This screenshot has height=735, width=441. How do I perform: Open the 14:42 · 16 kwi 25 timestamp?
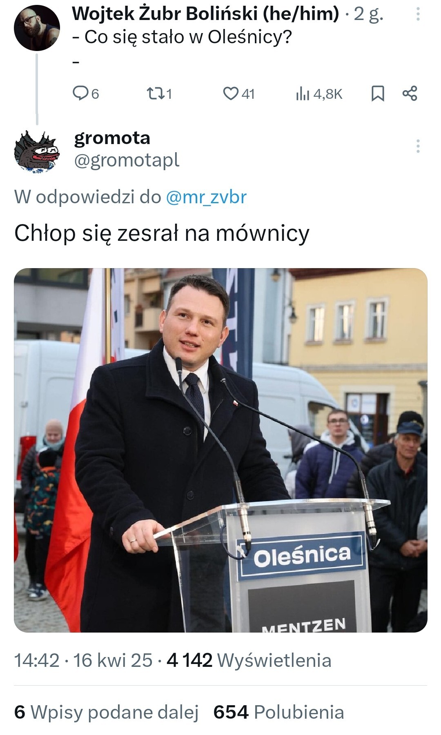[83, 660]
